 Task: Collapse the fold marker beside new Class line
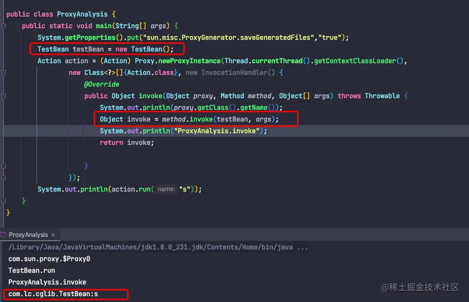3,72
